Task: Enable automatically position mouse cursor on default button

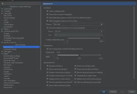Action: pyautogui.click(x=47, y=18)
